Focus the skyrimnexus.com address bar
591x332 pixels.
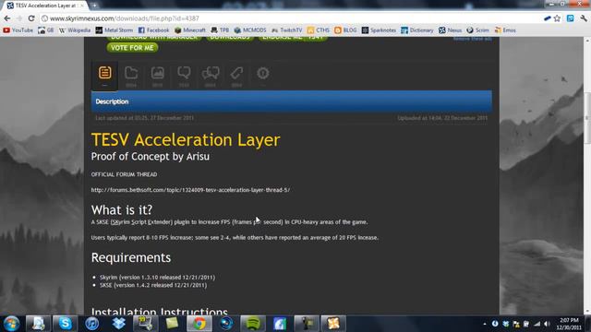coord(290,18)
